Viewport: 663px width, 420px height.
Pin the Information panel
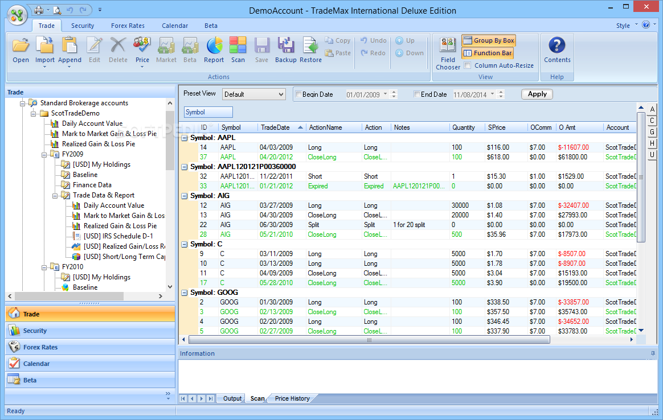pos(653,353)
